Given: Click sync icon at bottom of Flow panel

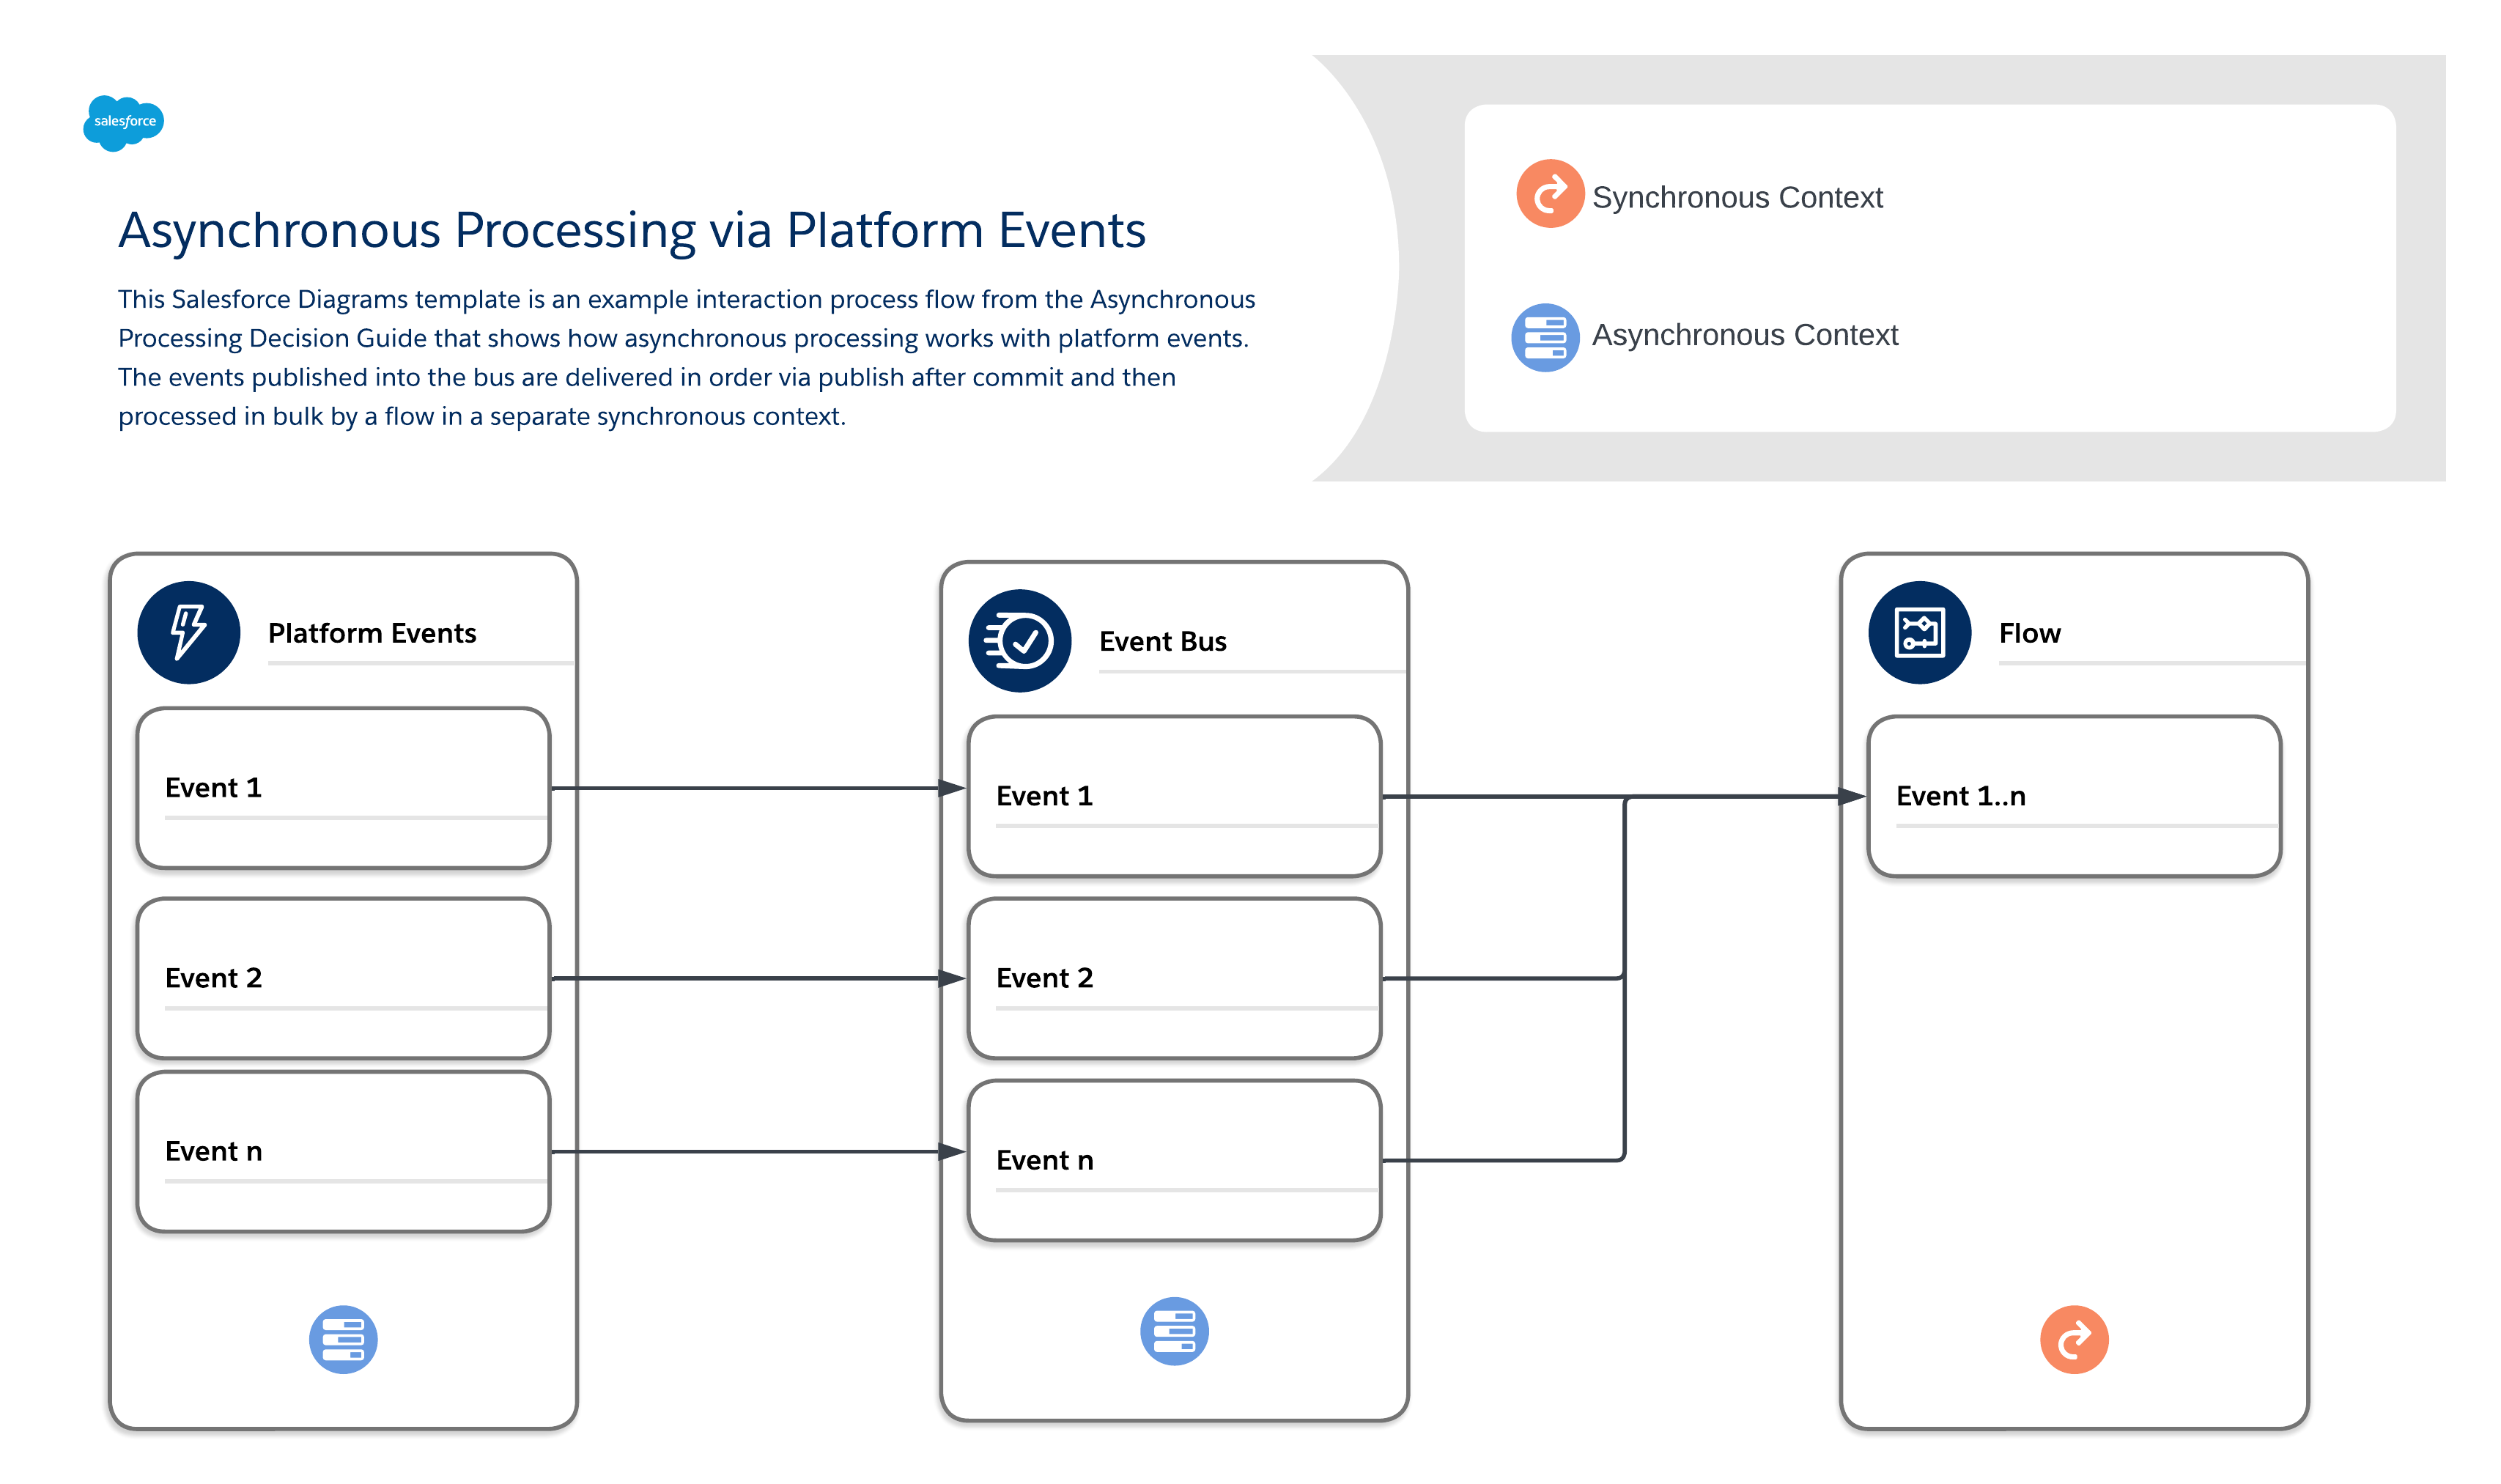Looking at the screenshot, I should pyautogui.click(x=2073, y=1338).
